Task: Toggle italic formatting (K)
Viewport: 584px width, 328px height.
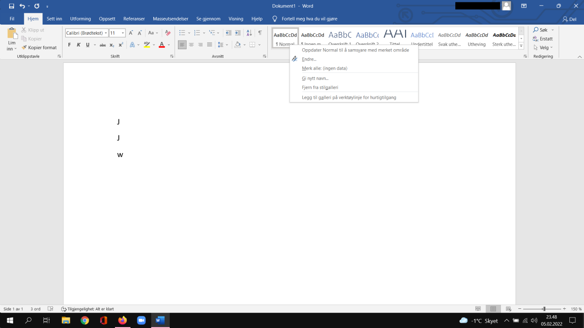Action: coord(78,45)
